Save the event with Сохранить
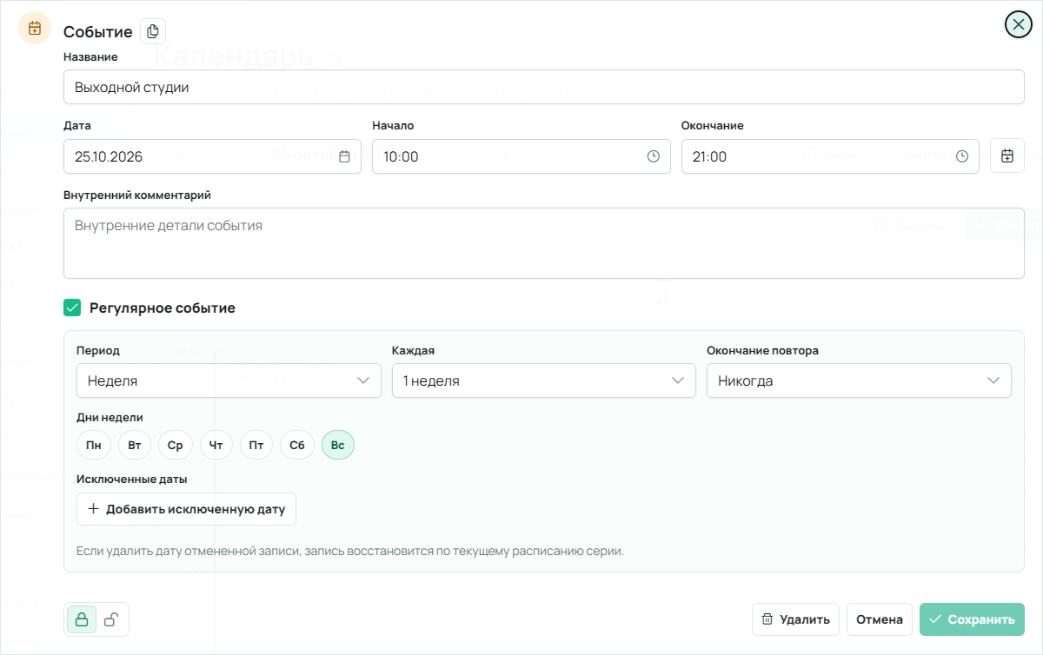Viewport: 1043px width, 655px height. coord(972,619)
